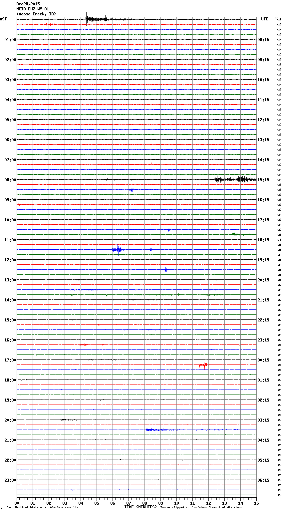
Task: Select the 12 minute axis tick label
Action: pos(208,503)
